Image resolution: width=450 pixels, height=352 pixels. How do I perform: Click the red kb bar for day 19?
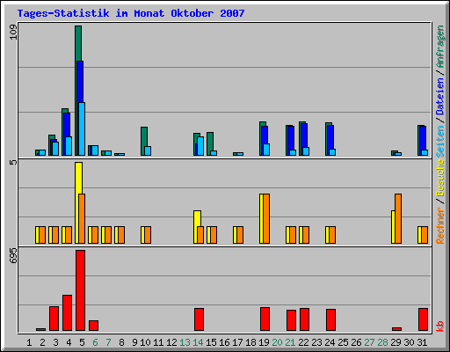[x=265, y=319]
